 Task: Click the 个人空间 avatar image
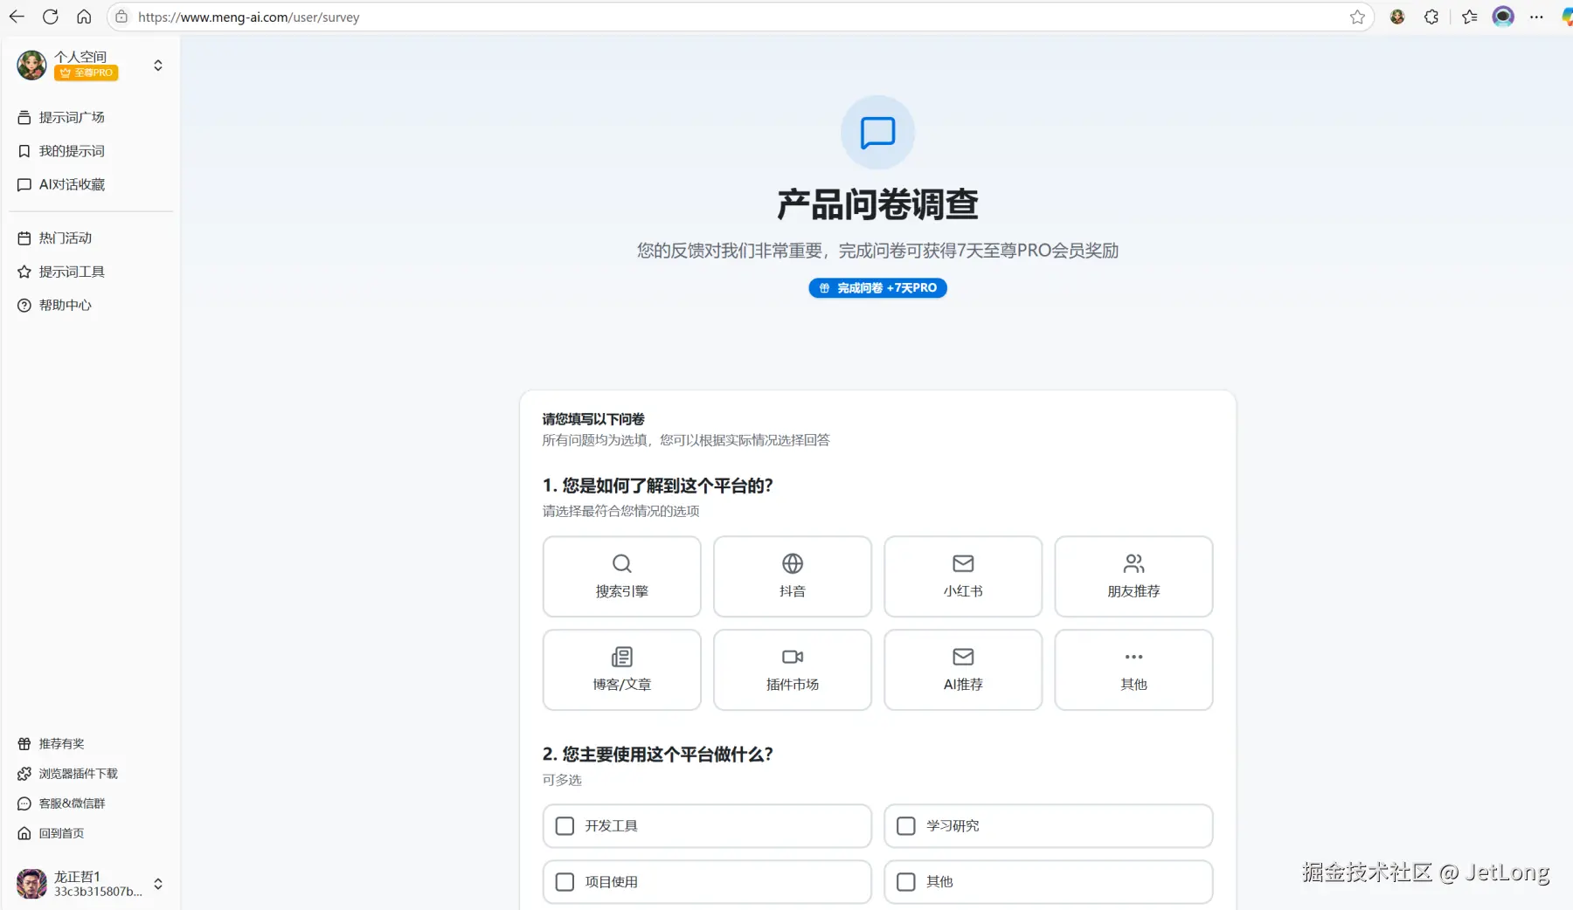(31, 65)
